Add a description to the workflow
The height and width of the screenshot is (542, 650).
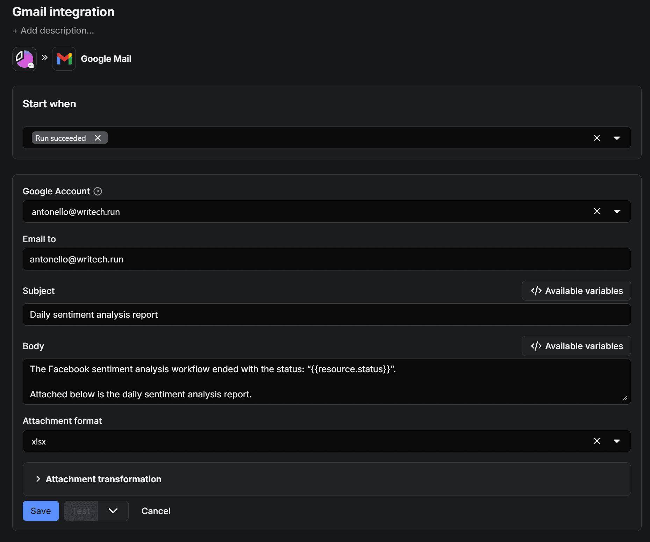pos(53,30)
